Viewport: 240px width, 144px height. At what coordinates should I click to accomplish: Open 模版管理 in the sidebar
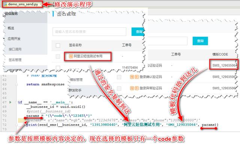tap(76, 80)
